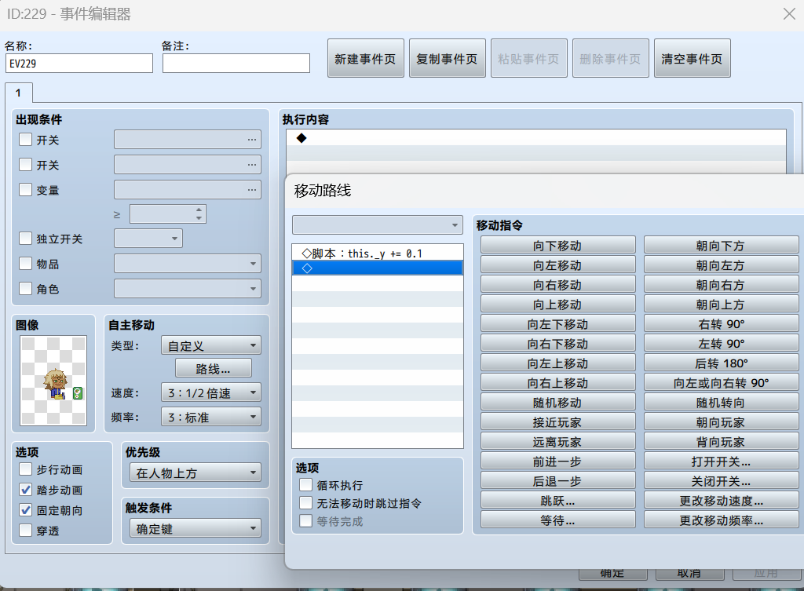This screenshot has width=804, height=591.
Task: Add the 向右下移动 command
Action: [558, 344]
